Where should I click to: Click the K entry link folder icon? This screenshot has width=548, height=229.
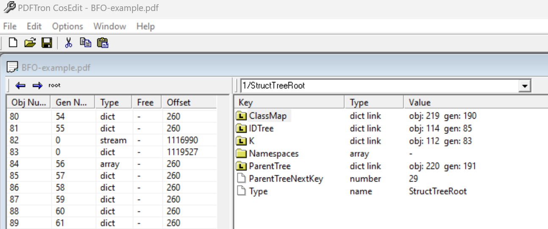(242, 141)
